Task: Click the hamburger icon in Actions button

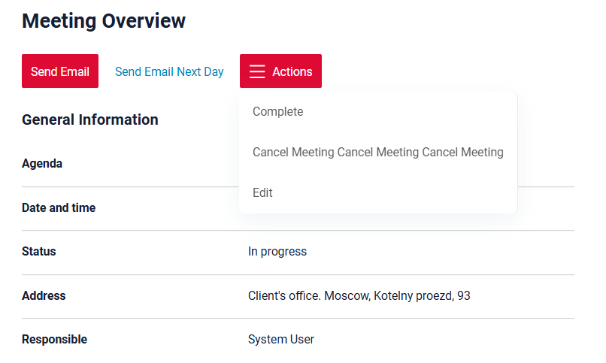Action: pos(257,71)
